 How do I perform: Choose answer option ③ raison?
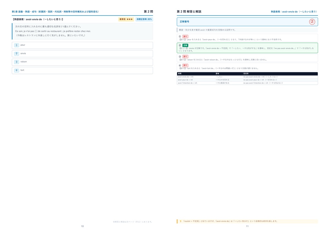[82, 62]
